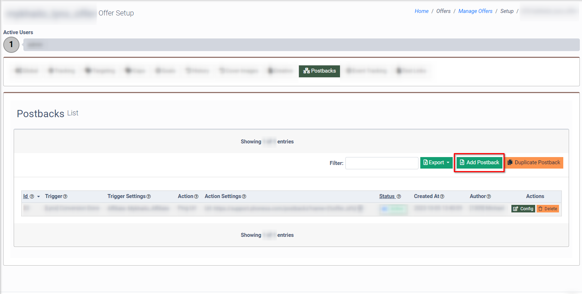
Task: Click the Active Users count badge
Action: pos(11,45)
